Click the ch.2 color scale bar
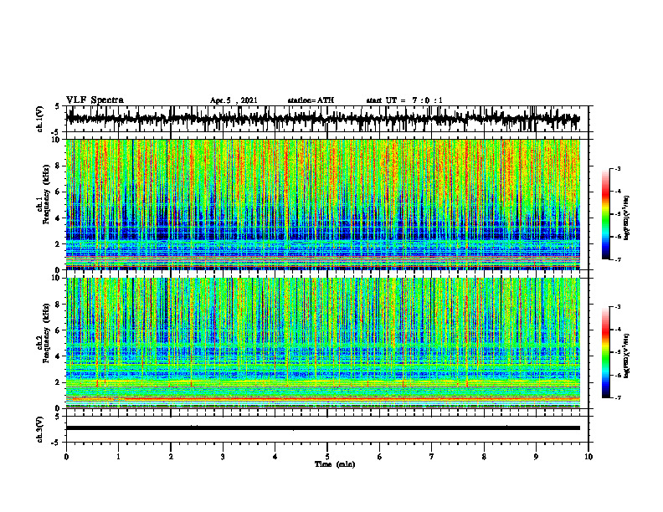Image resolution: width=663 pixels, height=512 pixels. (x=605, y=352)
